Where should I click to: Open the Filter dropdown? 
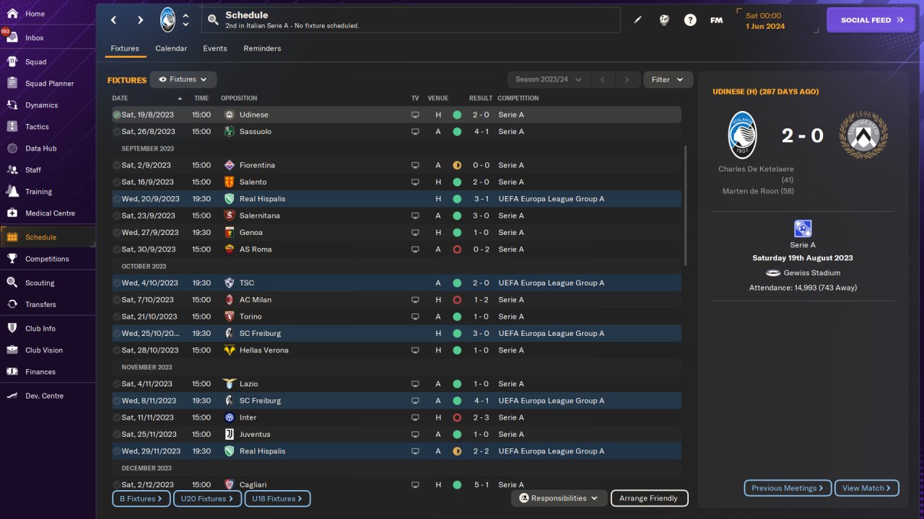tap(668, 79)
